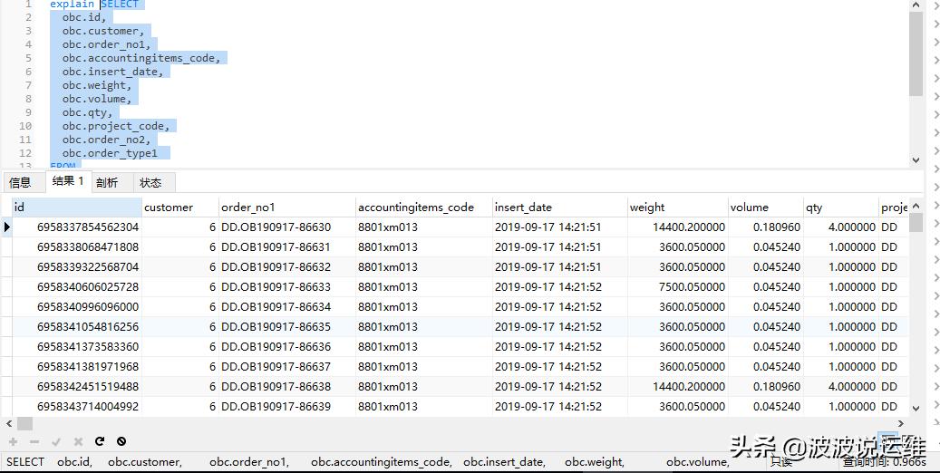The image size is (940, 473).
Task: Click the insert_date column header
Action: click(x=558, y=207)
